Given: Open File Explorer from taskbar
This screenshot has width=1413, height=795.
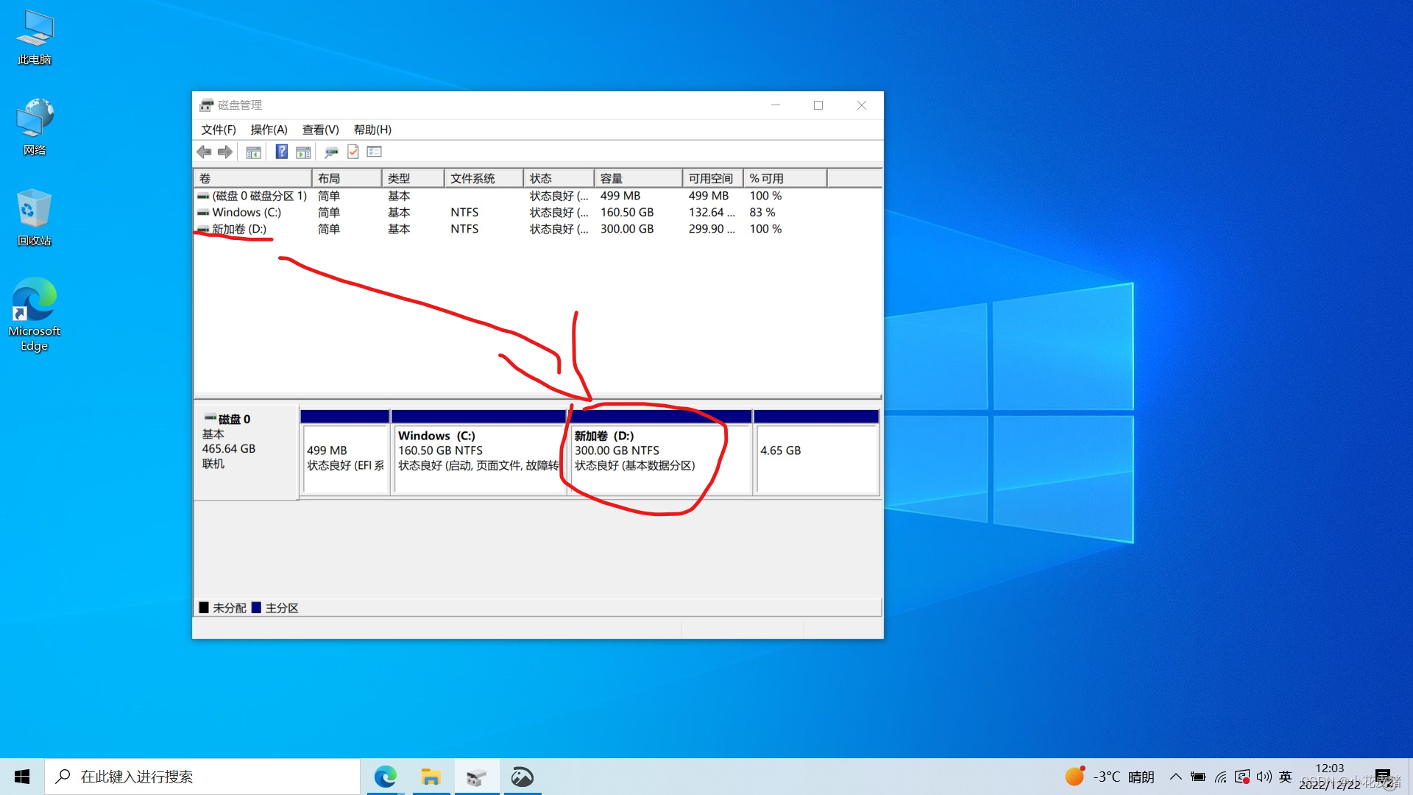Looking at the screenshot, I should [431, 777].
